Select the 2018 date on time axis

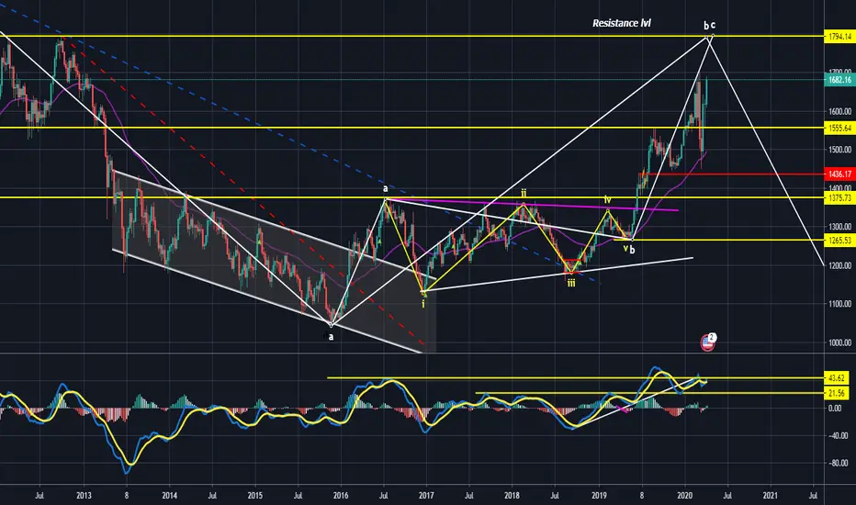pyautogui.click(x=512, y=496)
